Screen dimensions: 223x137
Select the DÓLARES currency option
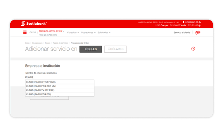click(x=115, y=49)
